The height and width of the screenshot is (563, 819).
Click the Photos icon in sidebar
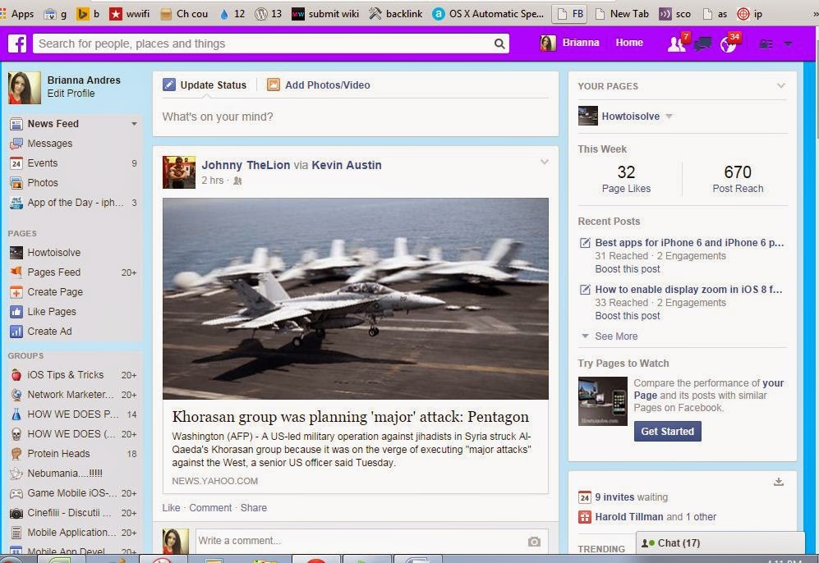click(16, 183)
